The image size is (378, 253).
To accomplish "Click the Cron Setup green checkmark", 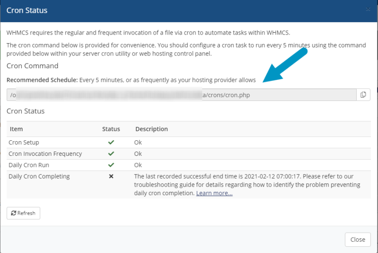I will [111, 142].
